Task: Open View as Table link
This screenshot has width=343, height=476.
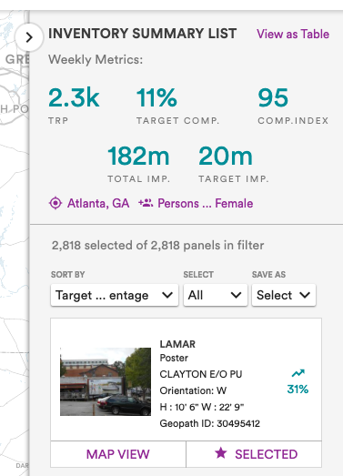Action: coord(293,34)
